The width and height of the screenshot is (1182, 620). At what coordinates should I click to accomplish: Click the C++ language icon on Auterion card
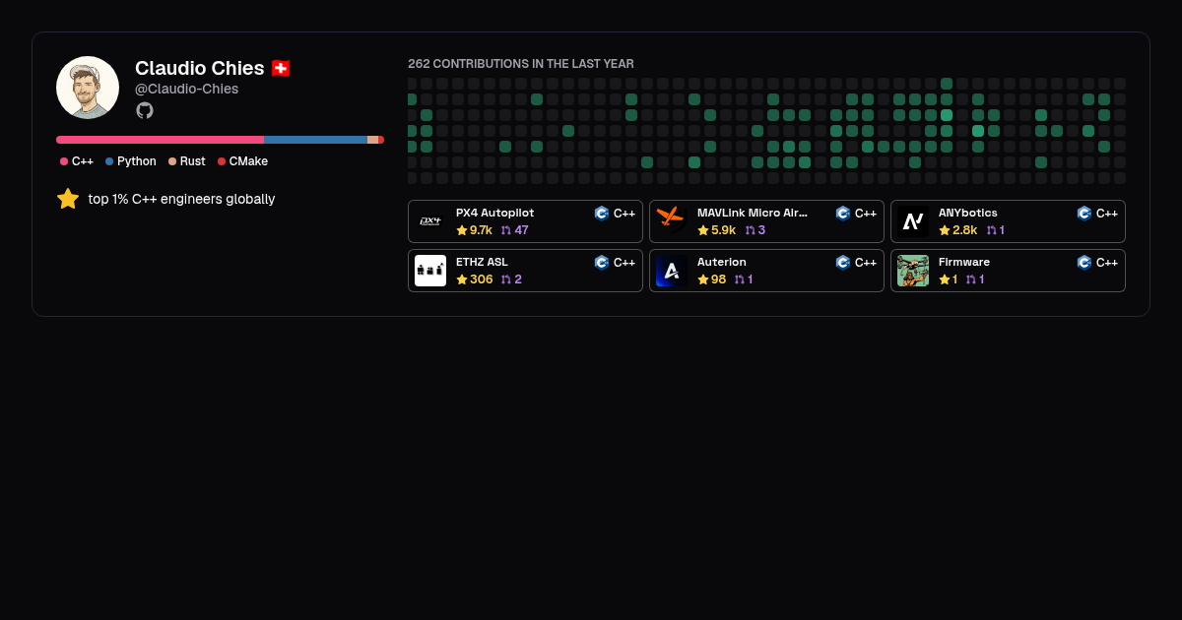tap(843, 263)
